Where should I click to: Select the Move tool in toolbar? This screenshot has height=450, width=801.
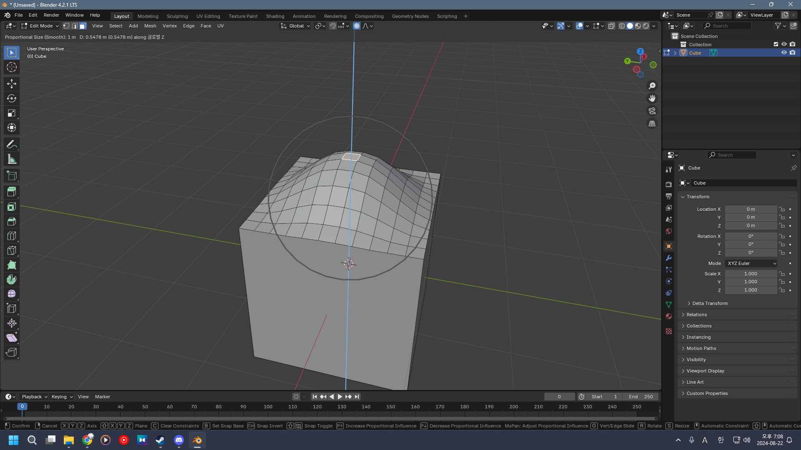click(x=12, y=84)
